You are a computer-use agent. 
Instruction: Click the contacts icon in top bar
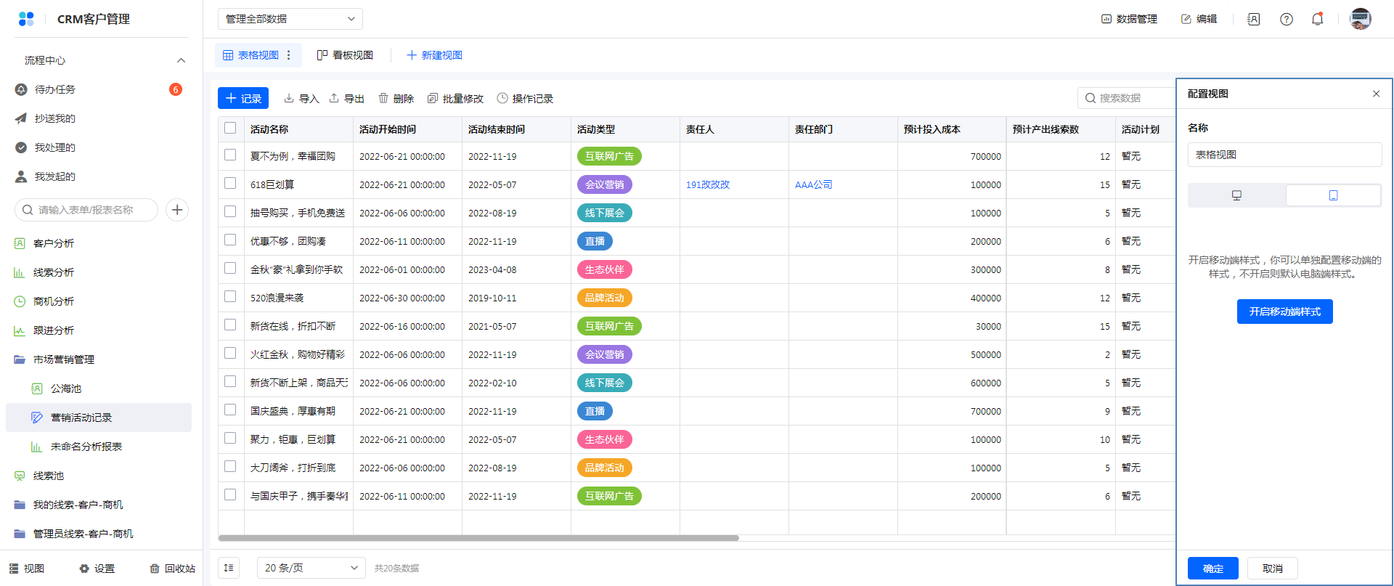pyautogui.click(x=1254, y=19)
